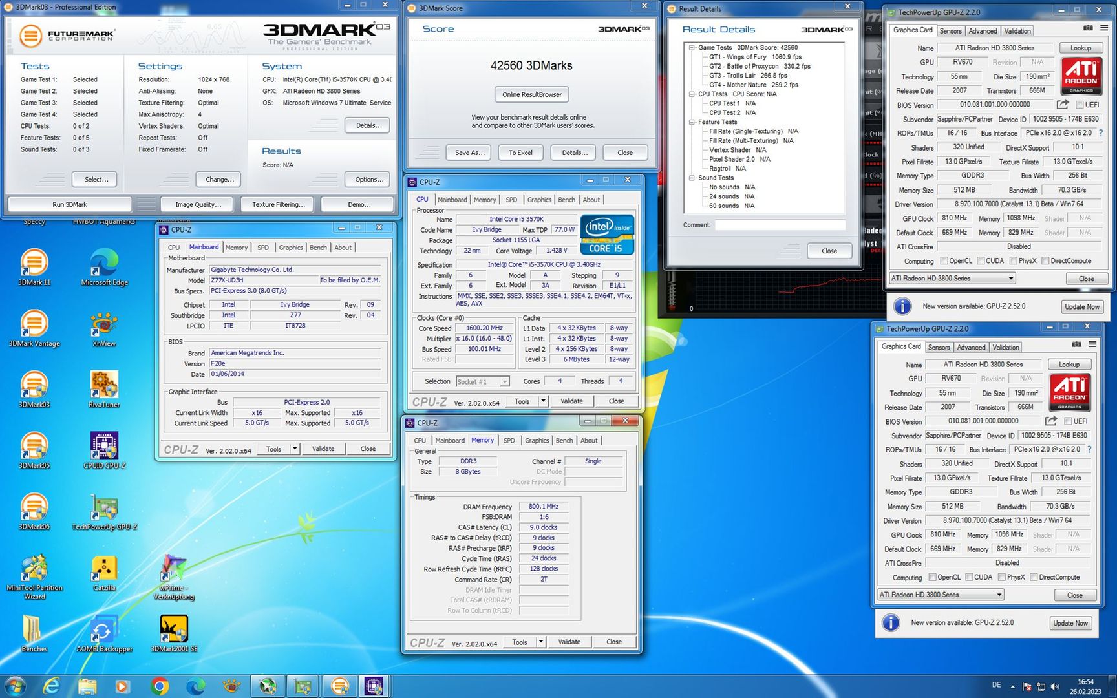Image resolution: width=1117 pixels, height=698 pixels.
Task: Click the Bus Interface question mark in upper GPU-Z
Action: tap(1101, 132)
